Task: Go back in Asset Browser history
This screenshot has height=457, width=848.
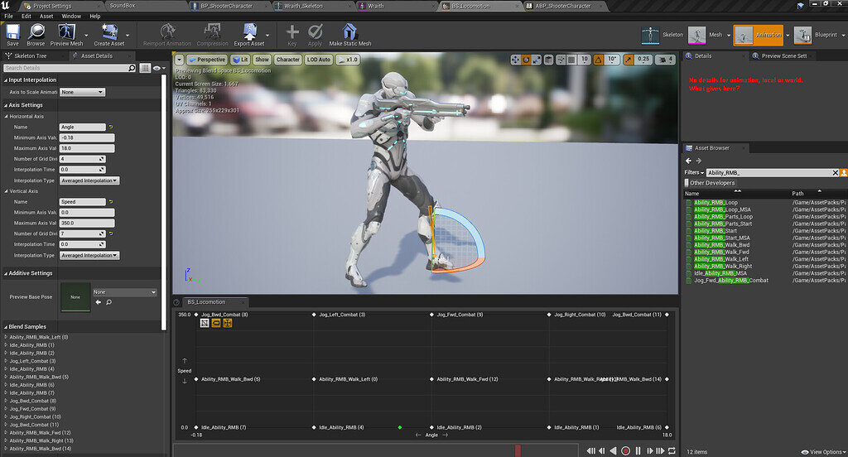Action: click(688, 161)
